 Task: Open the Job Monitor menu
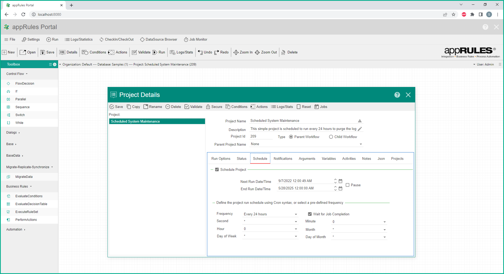point(195,40)
